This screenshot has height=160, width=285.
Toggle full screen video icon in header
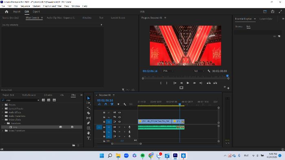point(280,11)
